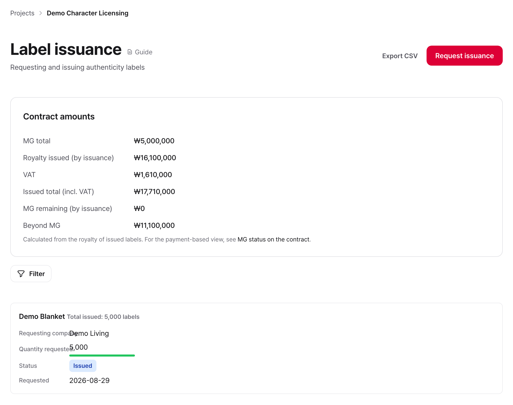Click MG remaining (by issuance) label
This screenshot has height=405, width=513.
pos(67,209)
